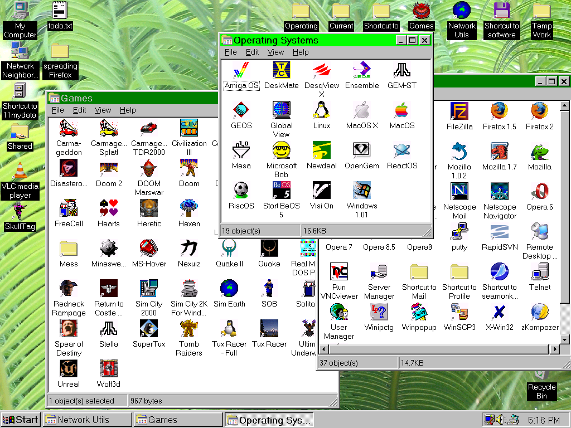
Task: Select the WinSCP3 icon
Action: [x=459, y=311]
